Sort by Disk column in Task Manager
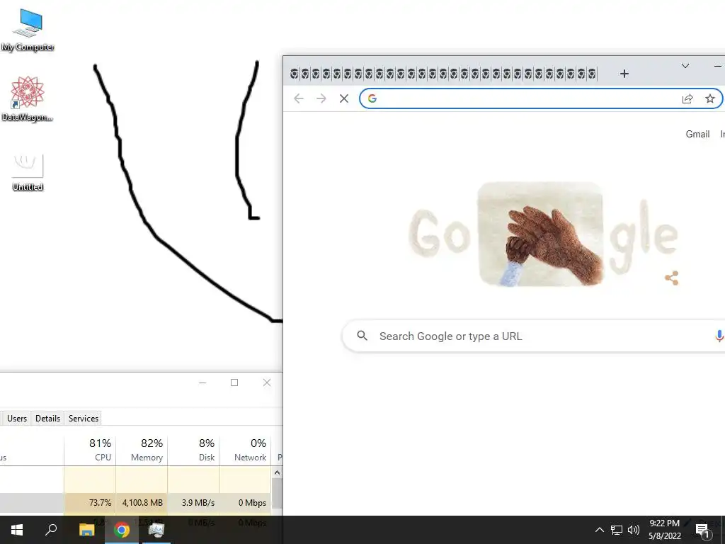725x544 pixels. tap(193, 450)
